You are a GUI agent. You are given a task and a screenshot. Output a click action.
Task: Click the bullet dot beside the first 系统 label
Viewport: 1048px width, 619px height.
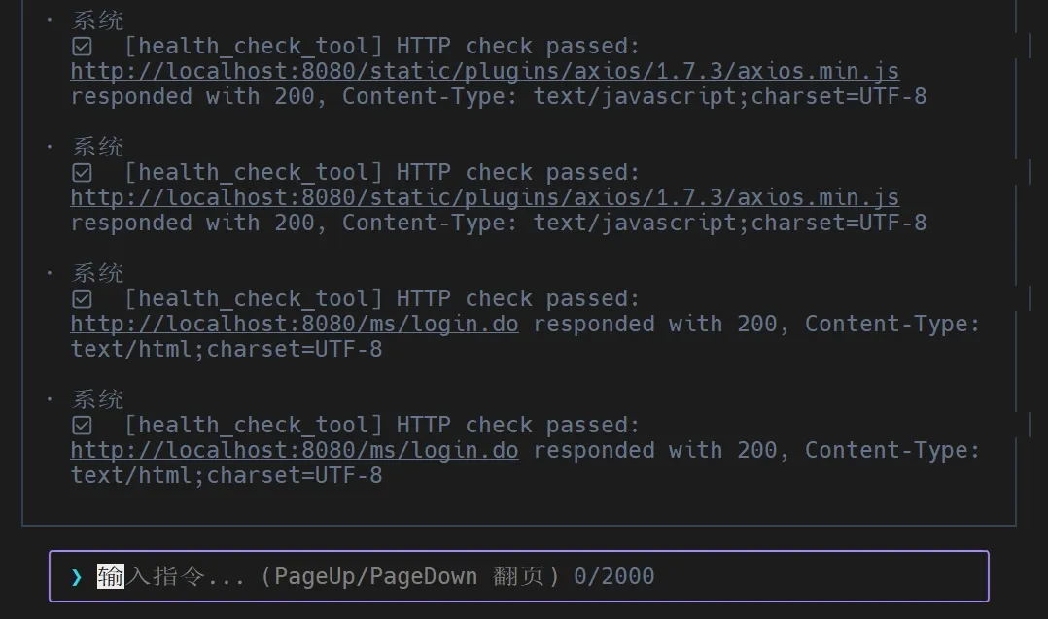[50, 20]
